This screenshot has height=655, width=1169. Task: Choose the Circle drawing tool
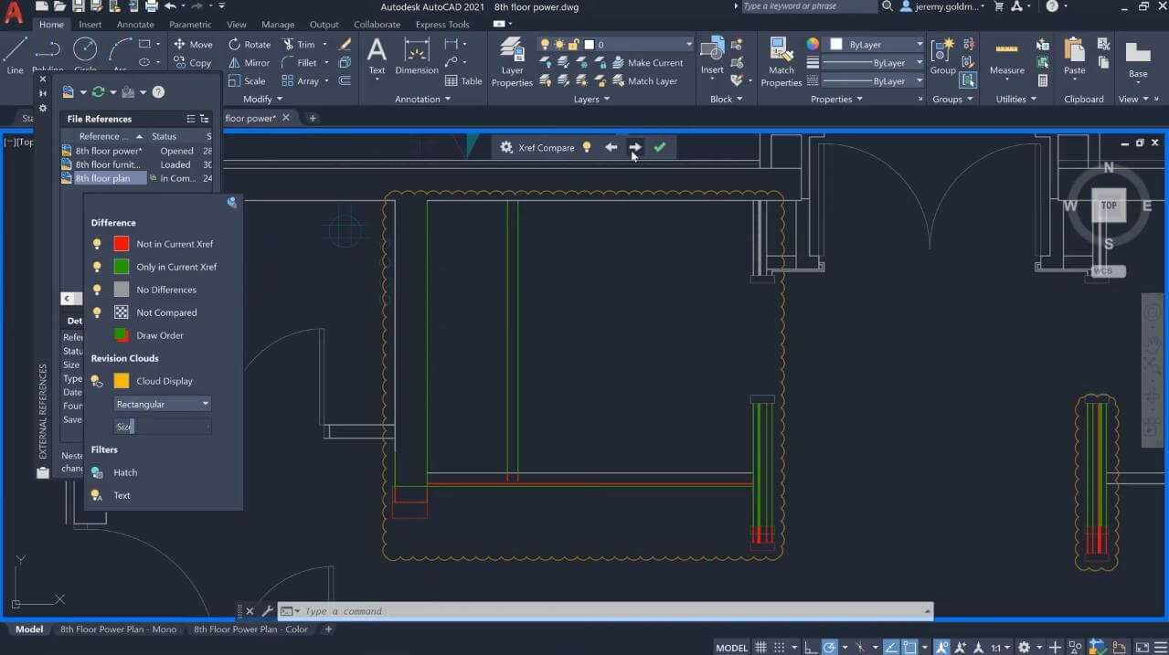click(x=85, y=55)
